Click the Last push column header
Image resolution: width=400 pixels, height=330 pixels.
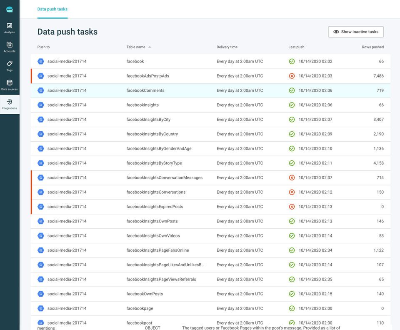pos(296,47)
